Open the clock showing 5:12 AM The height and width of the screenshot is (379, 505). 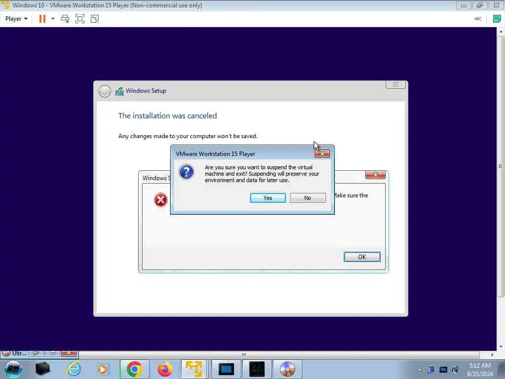[480, 369]
